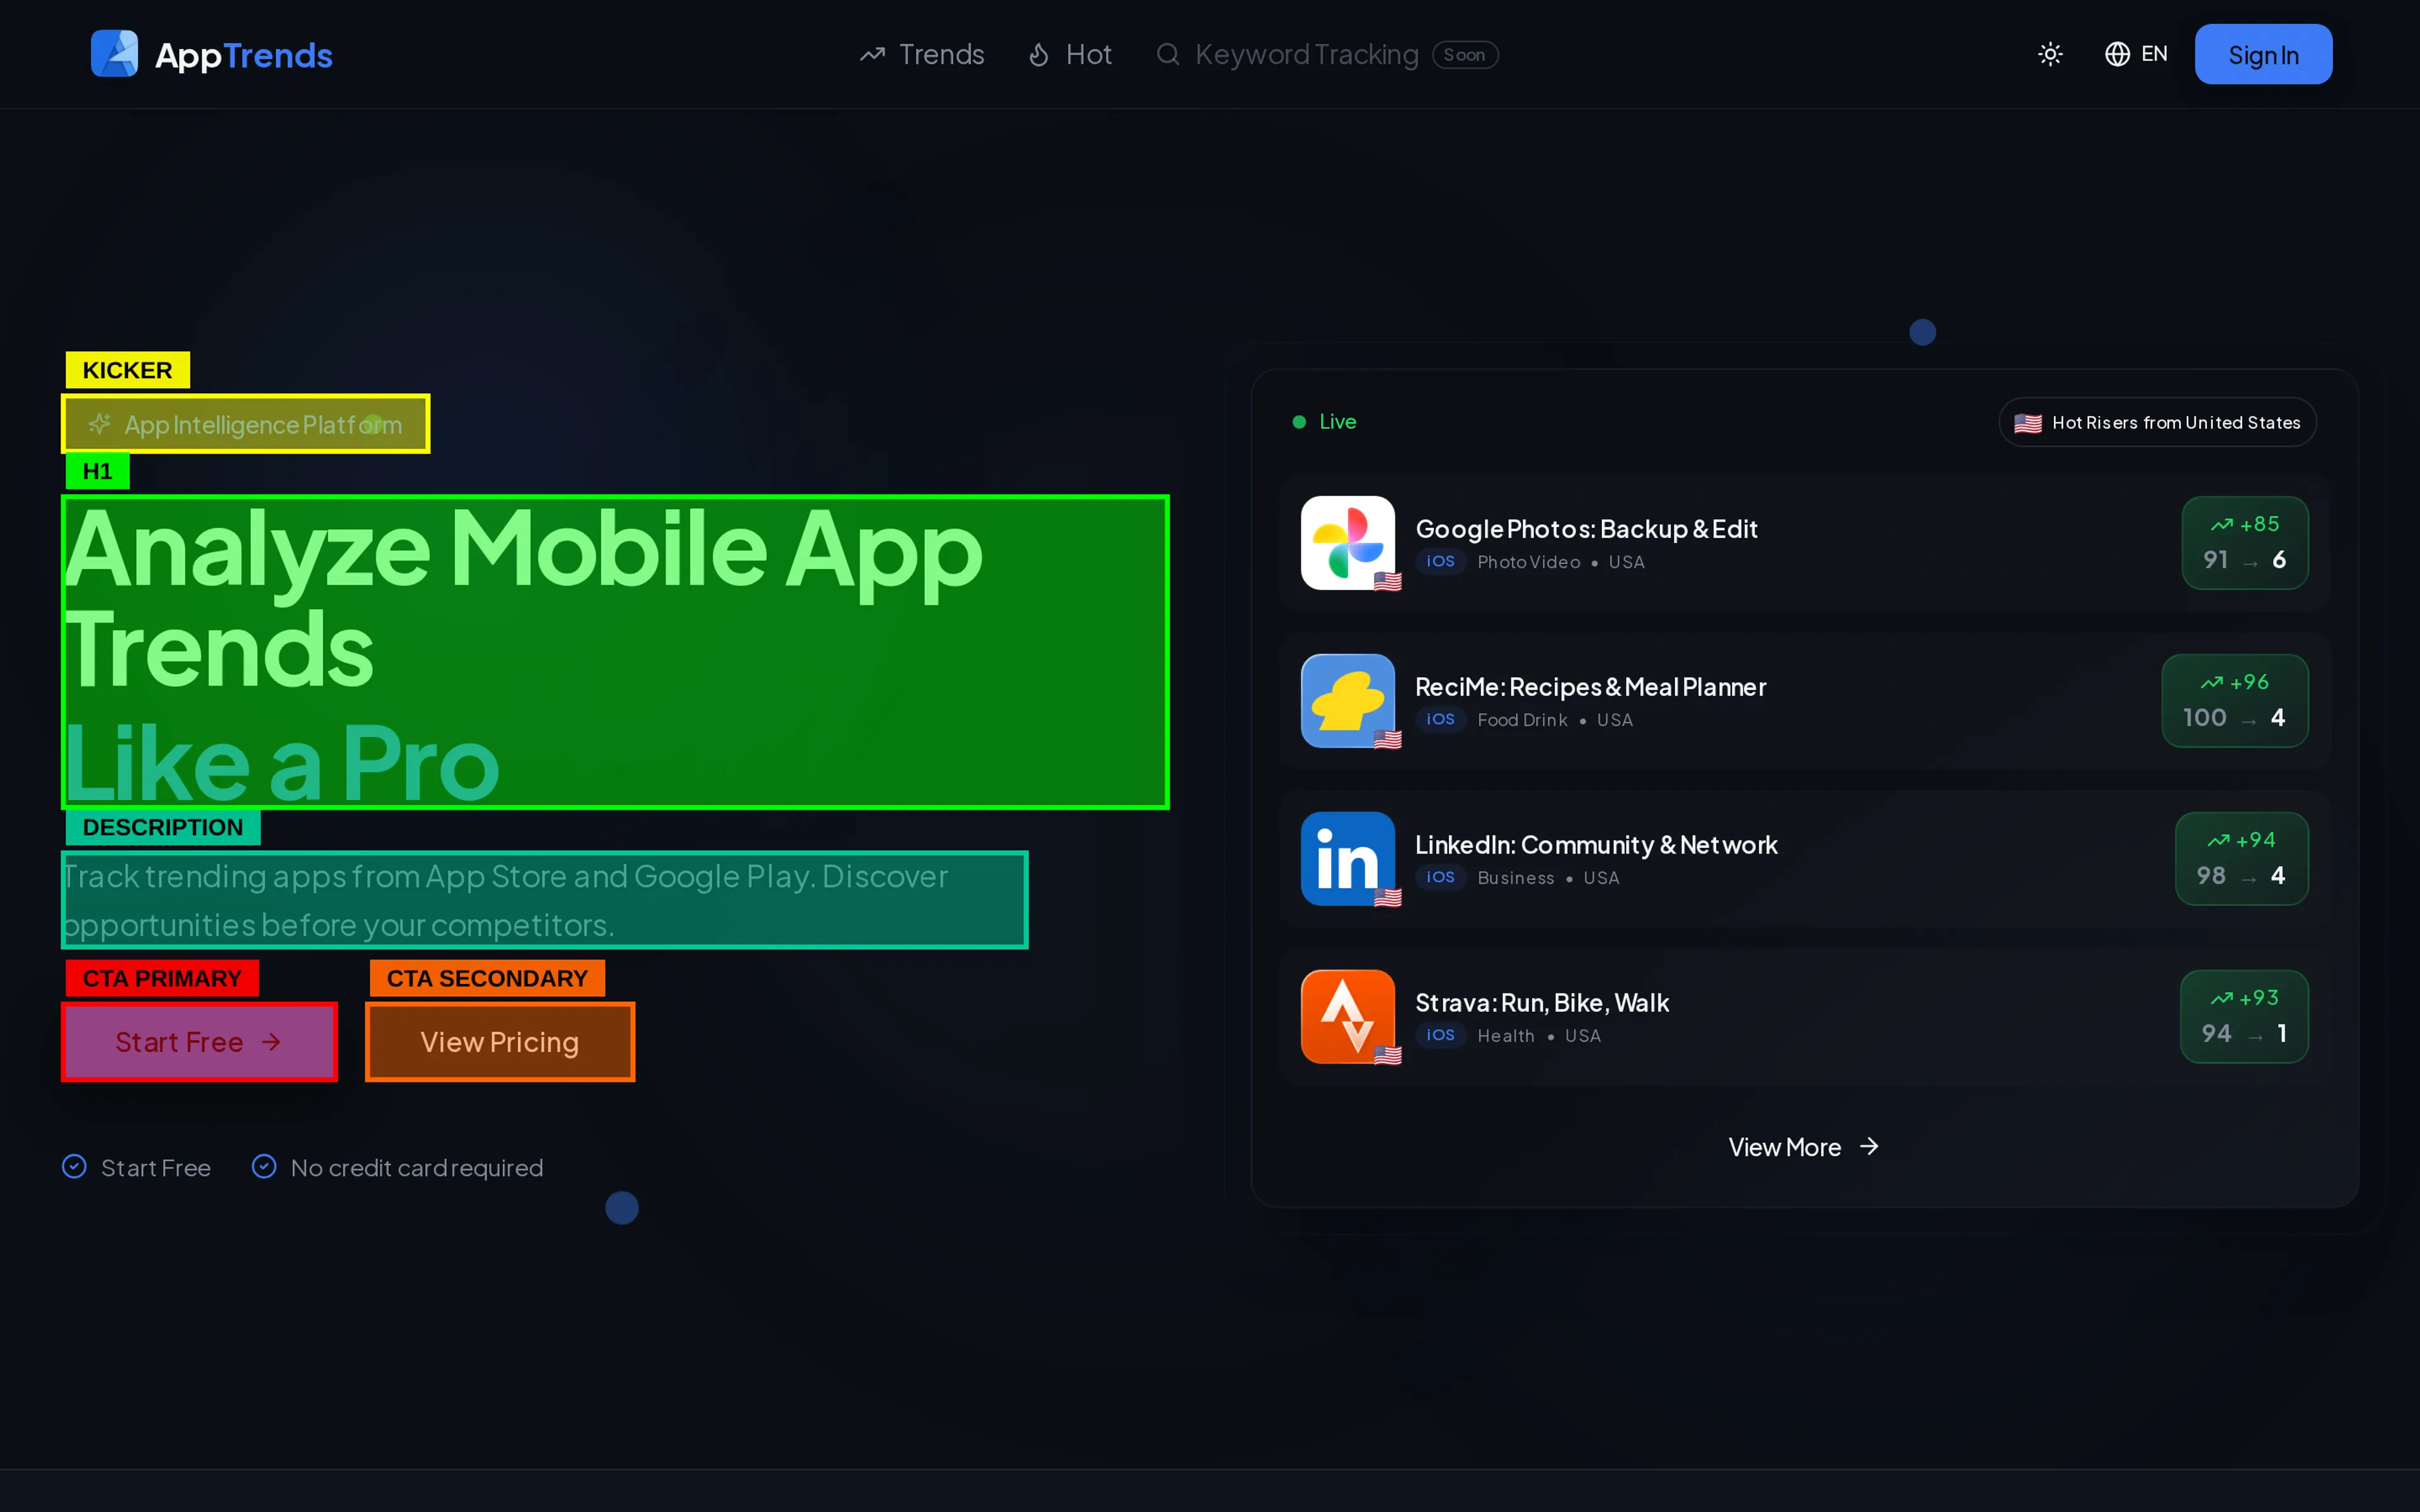Click the App Intelligence Platform kicker
The width and height of the screenshot is (2420, 1512).
point(246,424)
